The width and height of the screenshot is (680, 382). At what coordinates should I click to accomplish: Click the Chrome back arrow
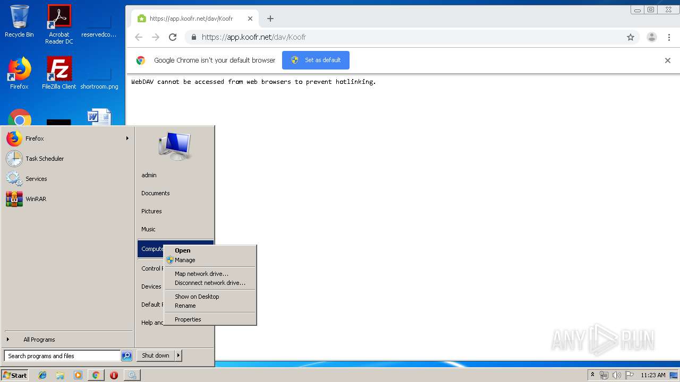(x=139, y=37)
